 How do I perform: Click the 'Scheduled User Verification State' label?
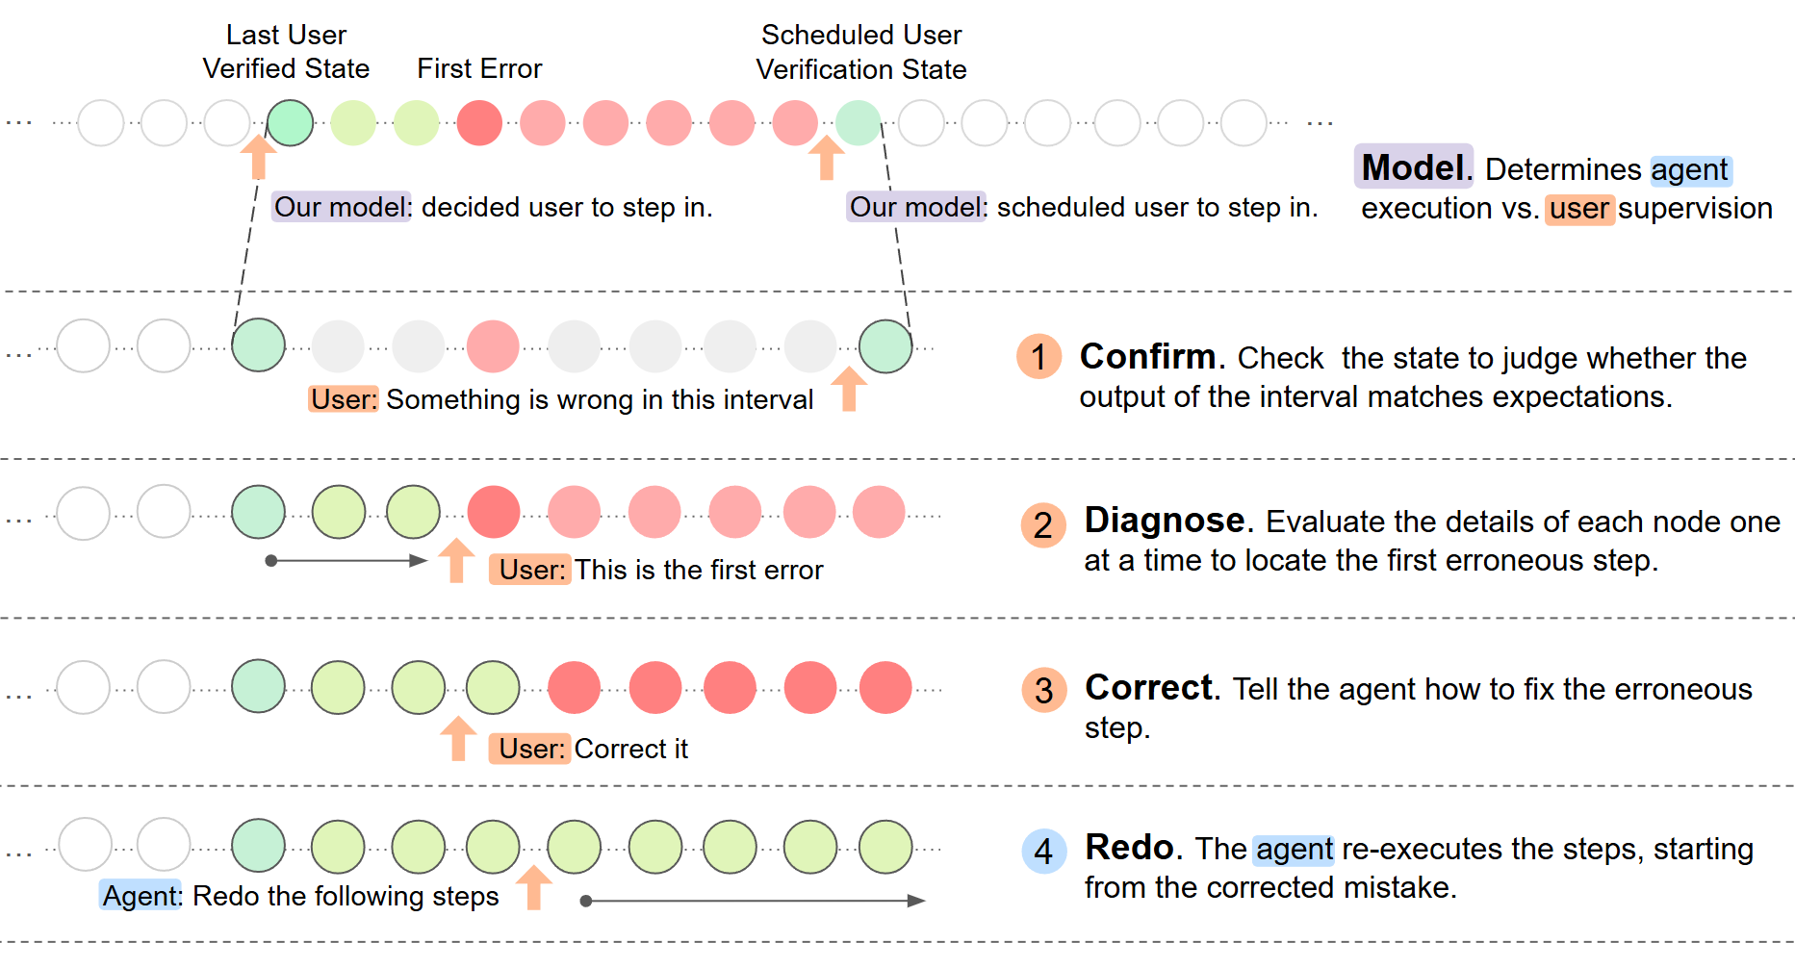(x=861, y=52)
